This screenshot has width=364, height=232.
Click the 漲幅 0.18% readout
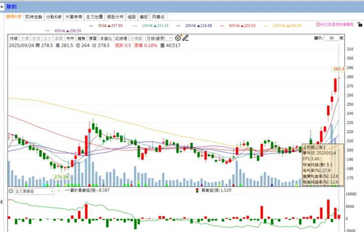pos(146,46)
